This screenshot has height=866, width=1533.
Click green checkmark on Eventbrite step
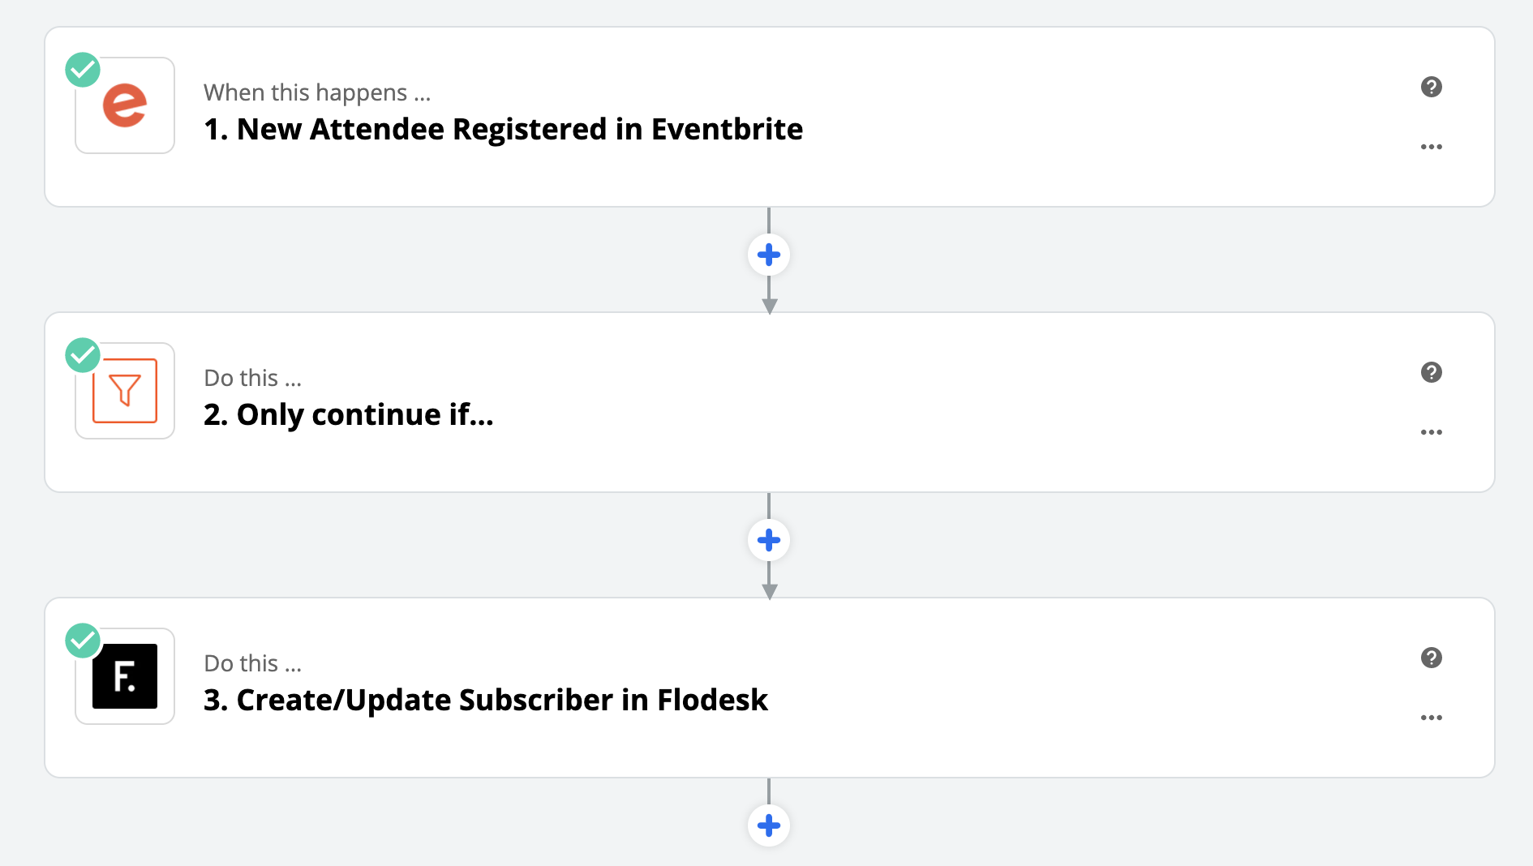click(83, 70)
